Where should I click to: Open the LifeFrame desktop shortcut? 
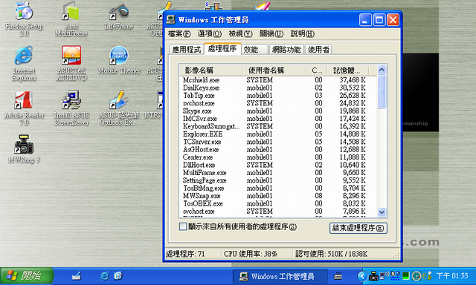(x=119, y=16)
